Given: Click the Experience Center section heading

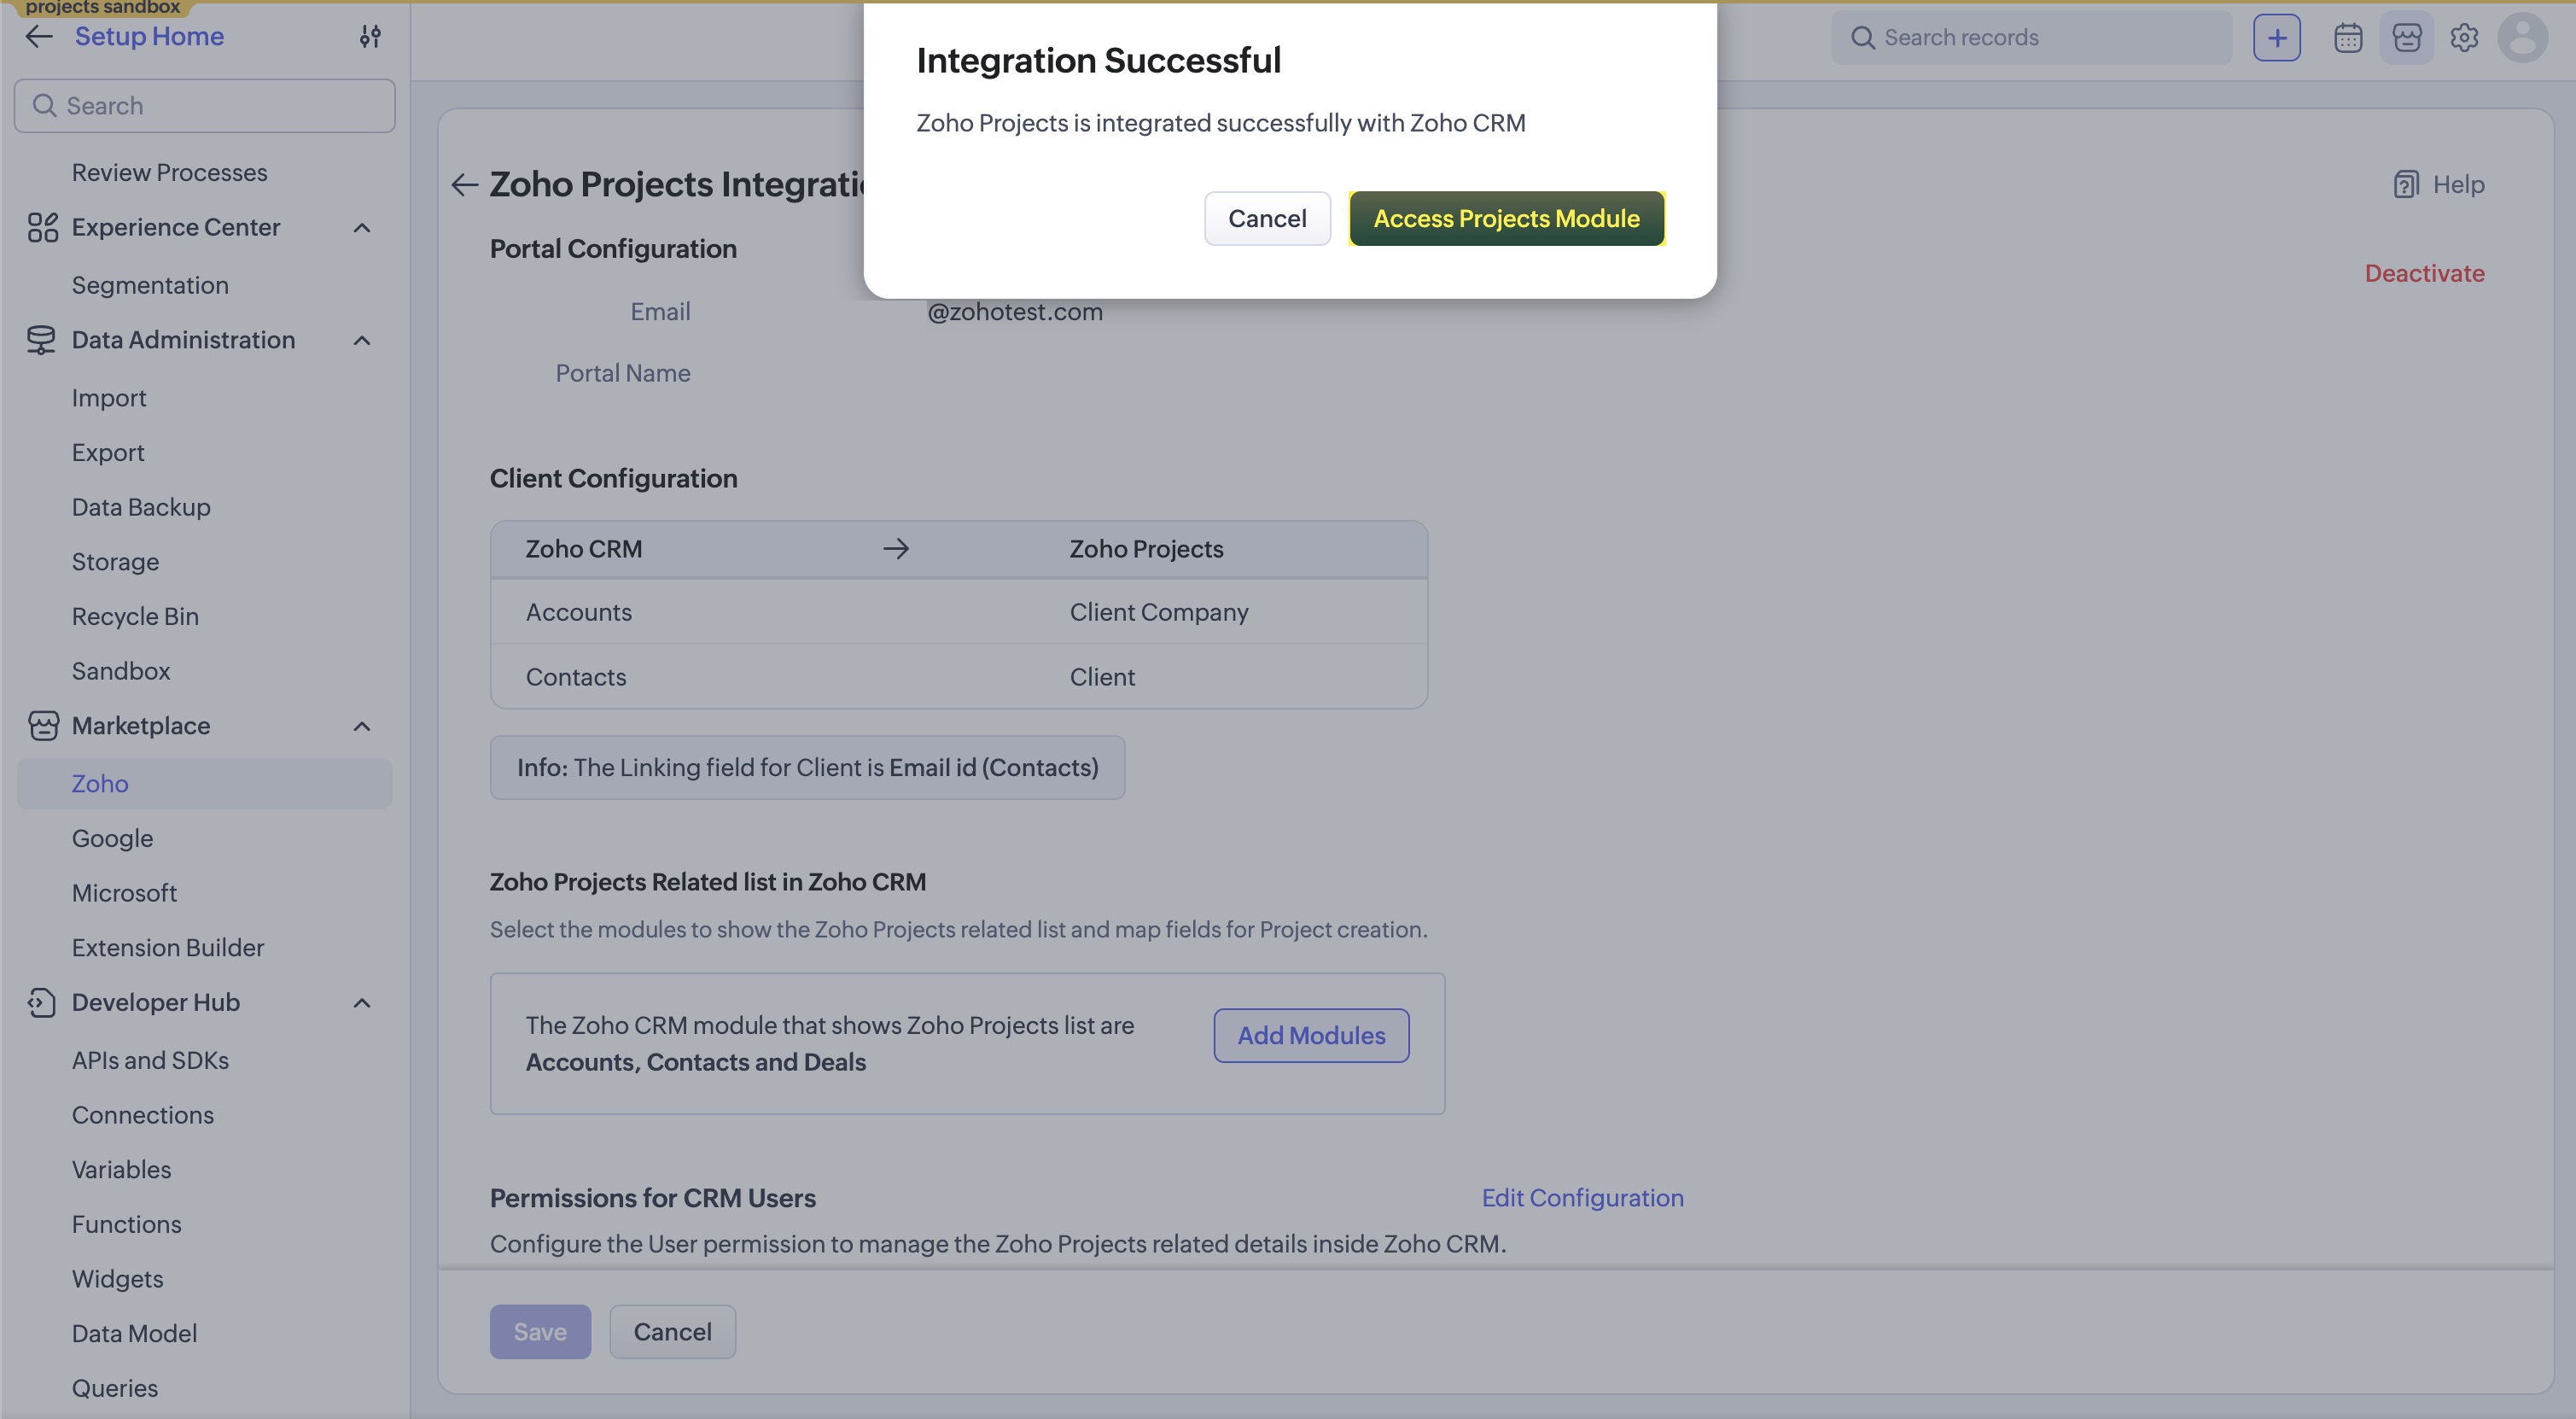Looking at the screenshot, I should pyautogui.click(x=176, y=228).
